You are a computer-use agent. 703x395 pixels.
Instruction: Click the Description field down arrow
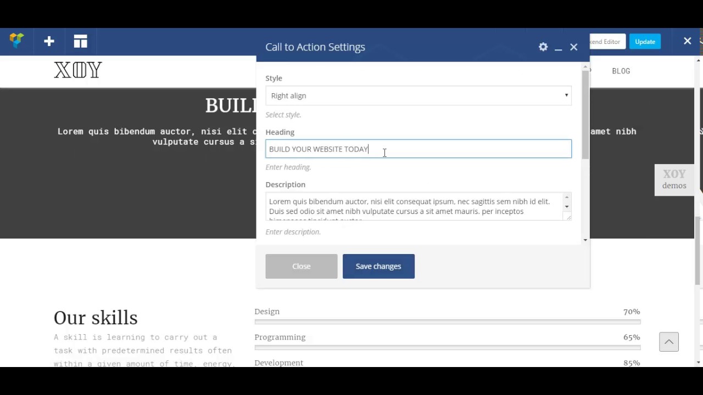(x=567, y=207)
